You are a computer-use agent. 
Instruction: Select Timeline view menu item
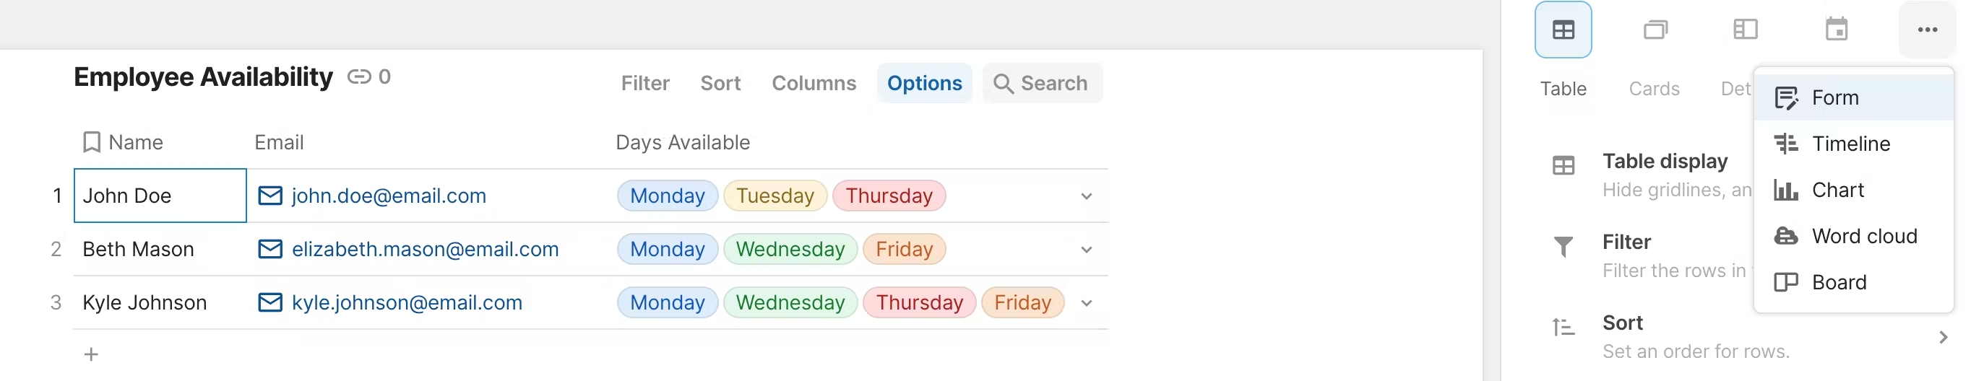tap(1850, 144)
